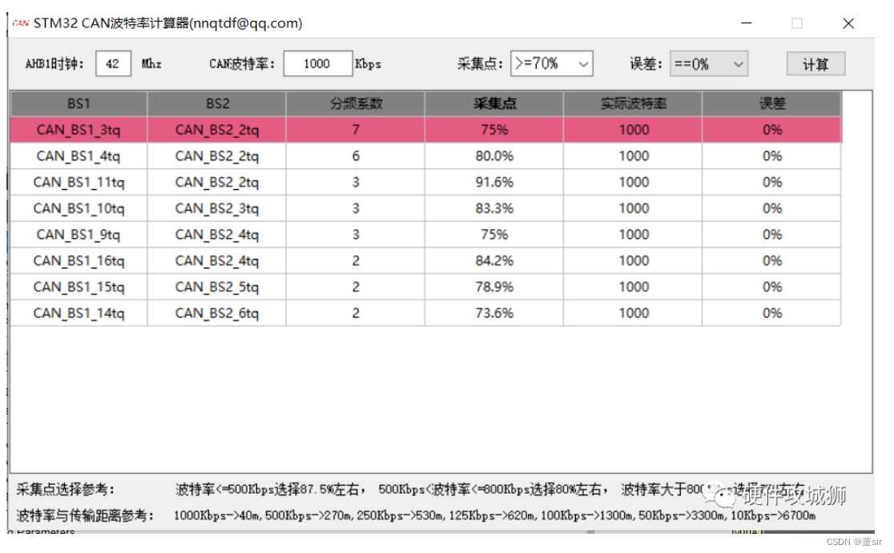The height and width of the screenshot is (553, 894).
Task: Click the CAN app icon in title bar
Action: (x=20, y=22)
